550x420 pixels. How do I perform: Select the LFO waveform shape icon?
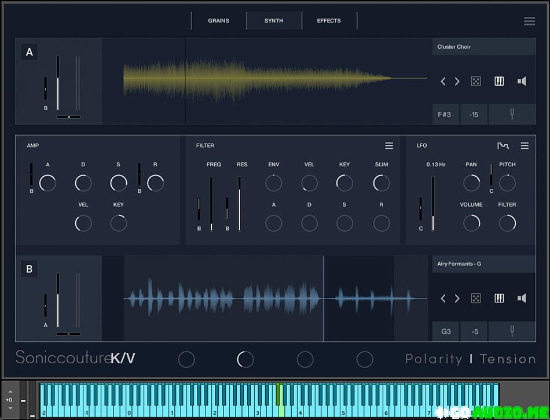click(x=503, y=146)
